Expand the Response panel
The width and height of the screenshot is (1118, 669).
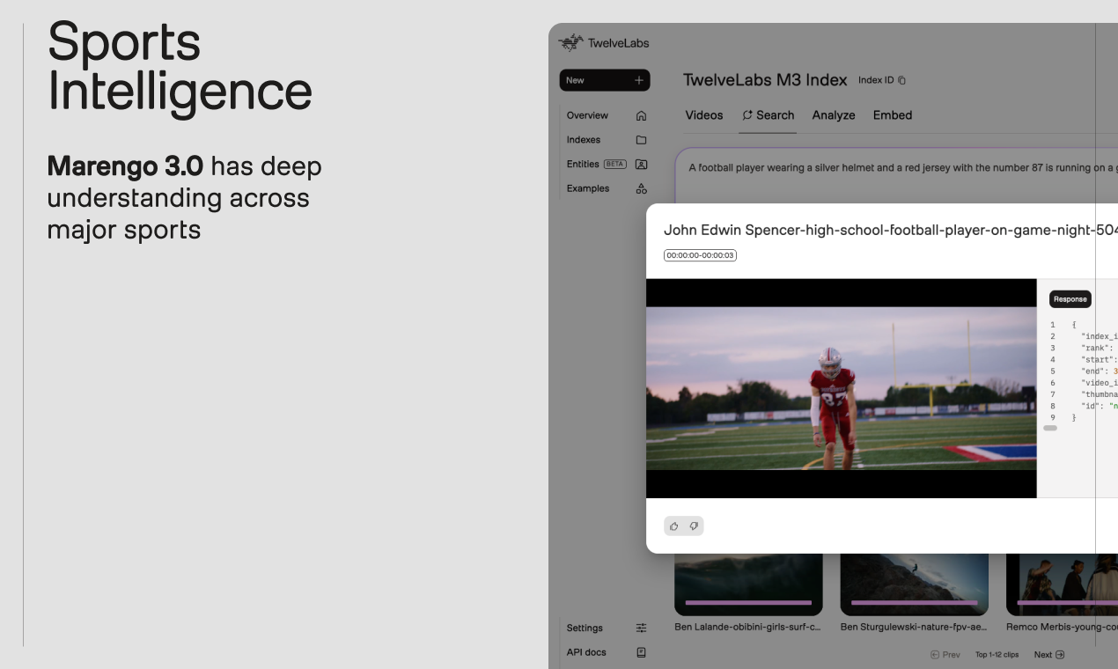tap(1070, 299)
